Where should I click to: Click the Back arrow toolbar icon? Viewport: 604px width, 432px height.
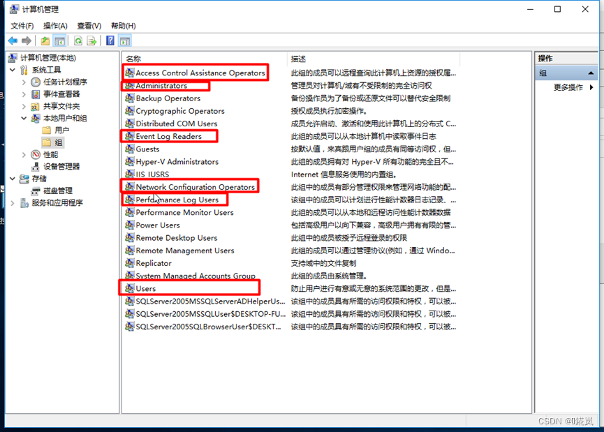(x=13, y=40)
